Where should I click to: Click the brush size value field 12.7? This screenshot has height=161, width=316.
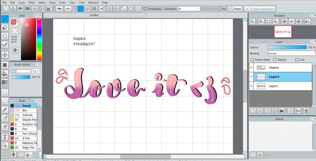pyautogui.click(x=36, y=71)
